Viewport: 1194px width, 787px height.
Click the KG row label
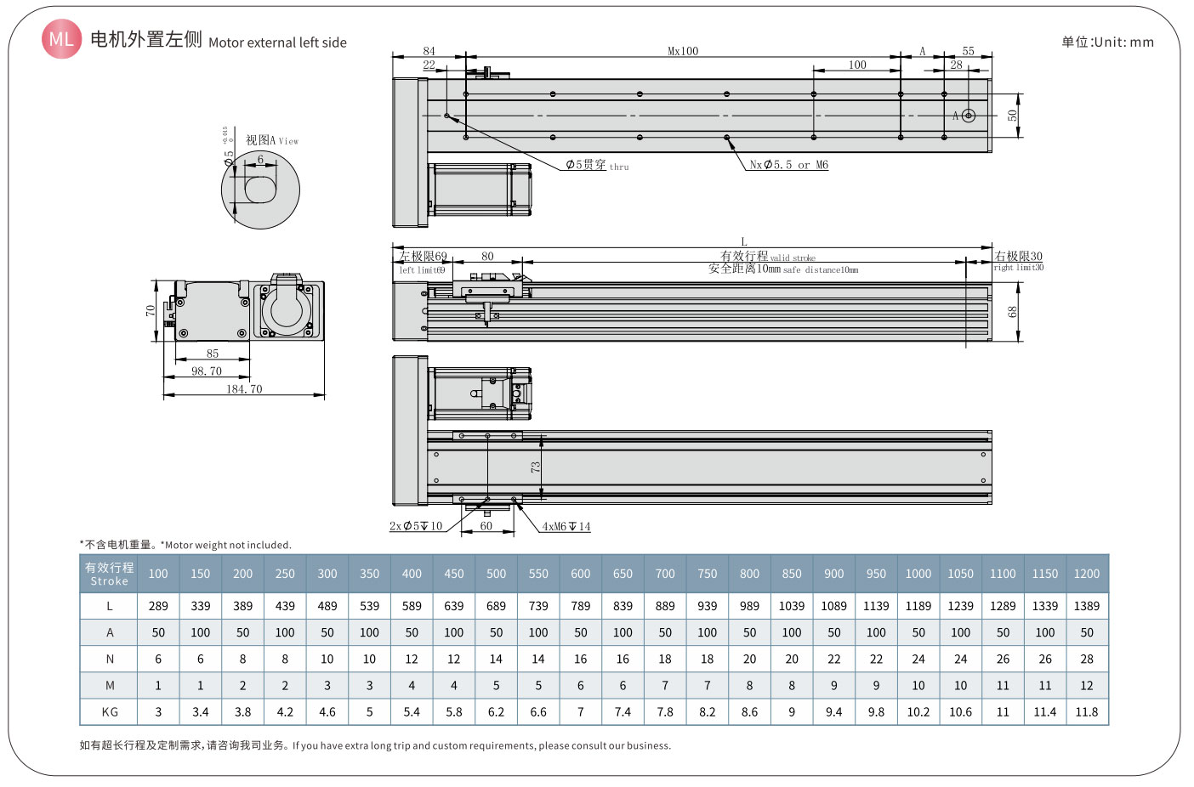tap(110, 711)
